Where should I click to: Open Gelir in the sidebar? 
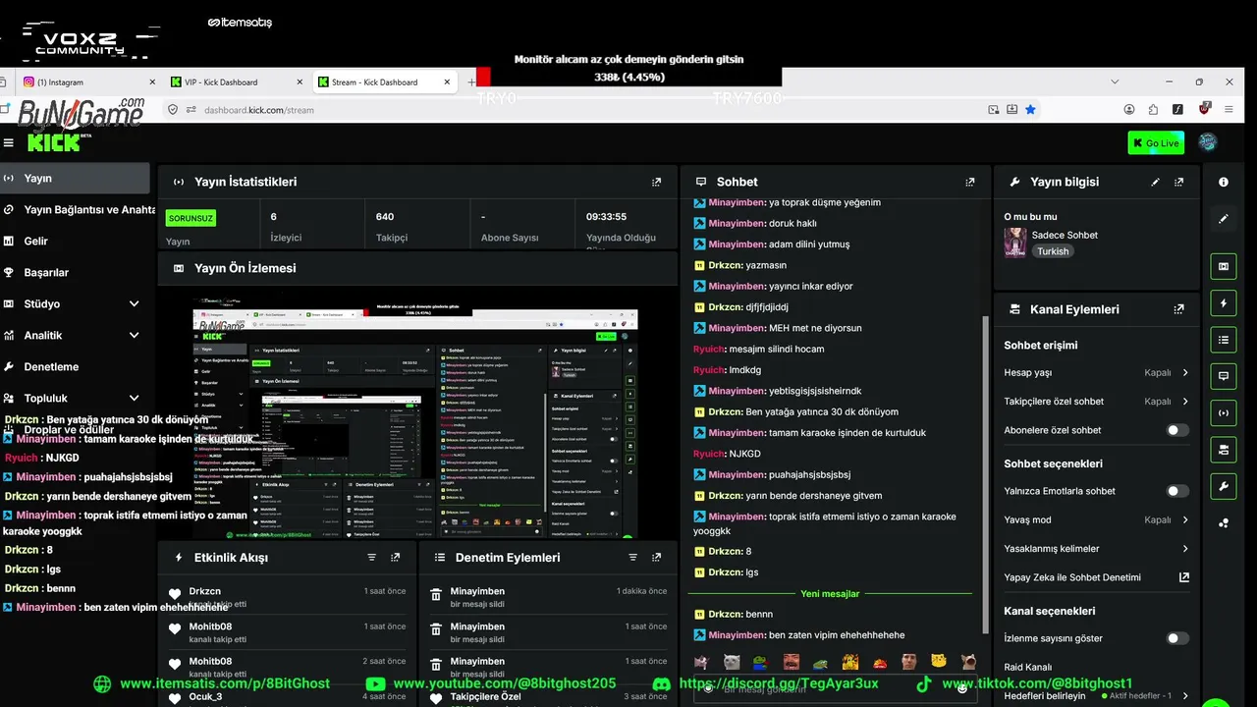(75, 241)
